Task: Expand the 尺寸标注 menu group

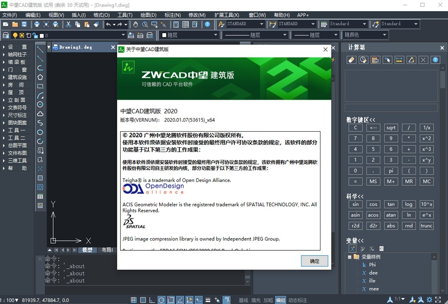Action: click(15, 115)
